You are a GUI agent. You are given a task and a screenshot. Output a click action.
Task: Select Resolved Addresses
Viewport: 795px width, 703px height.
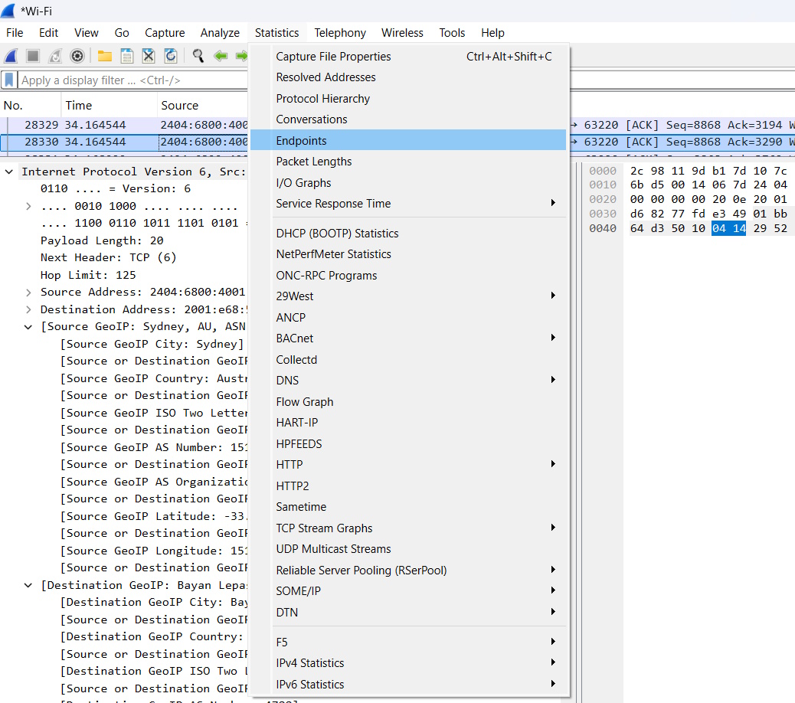coord(408,77)
